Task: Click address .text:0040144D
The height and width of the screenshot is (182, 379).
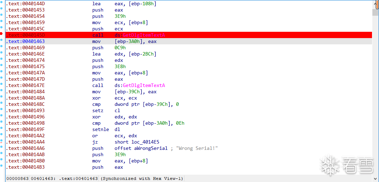Action: click(25, 4)
